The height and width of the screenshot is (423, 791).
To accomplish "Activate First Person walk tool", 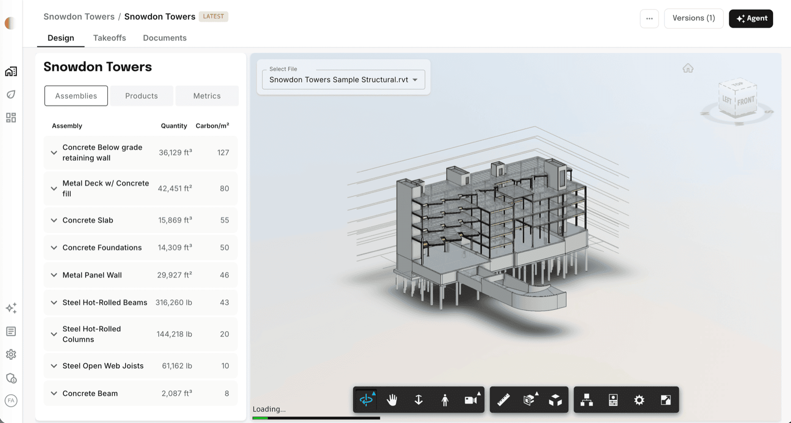I will pos(445,400).
